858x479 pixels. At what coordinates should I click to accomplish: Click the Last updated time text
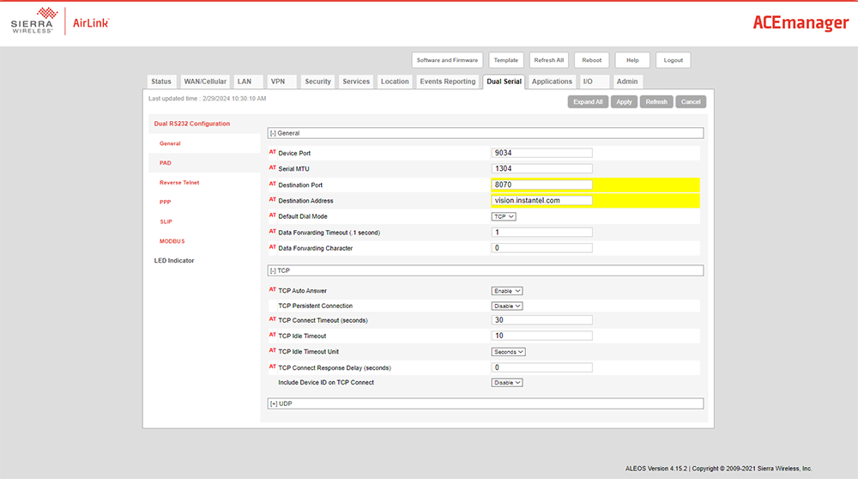[208, 99]
